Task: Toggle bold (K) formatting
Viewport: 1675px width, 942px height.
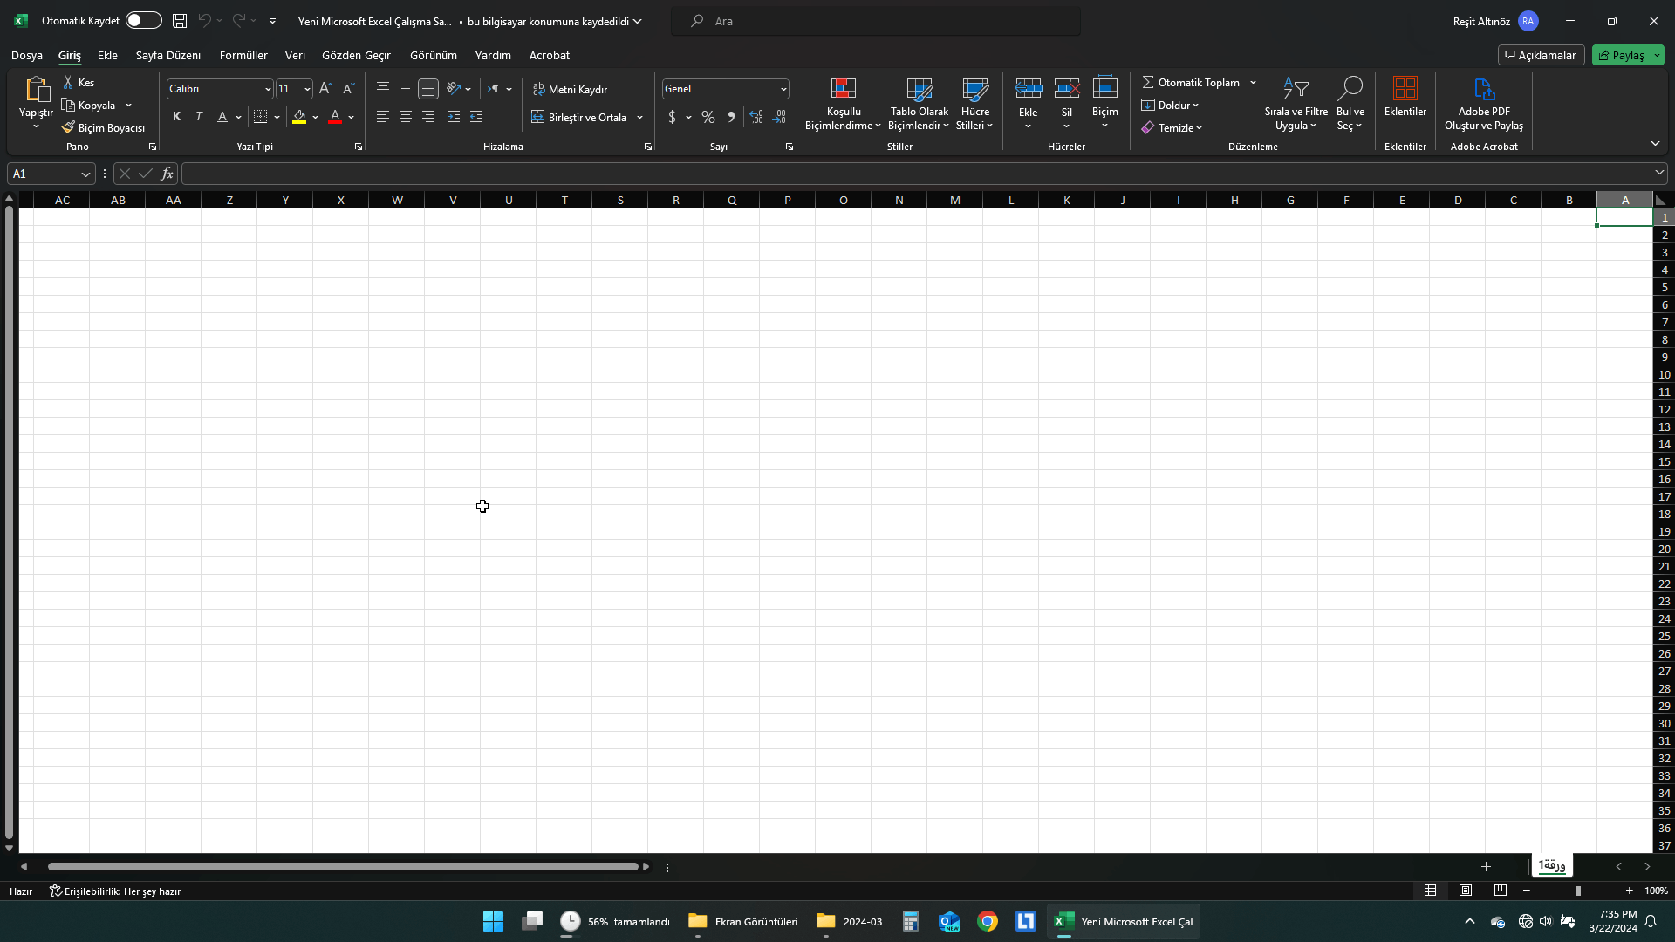Action: pyautogui.click(x=176, y=117)
